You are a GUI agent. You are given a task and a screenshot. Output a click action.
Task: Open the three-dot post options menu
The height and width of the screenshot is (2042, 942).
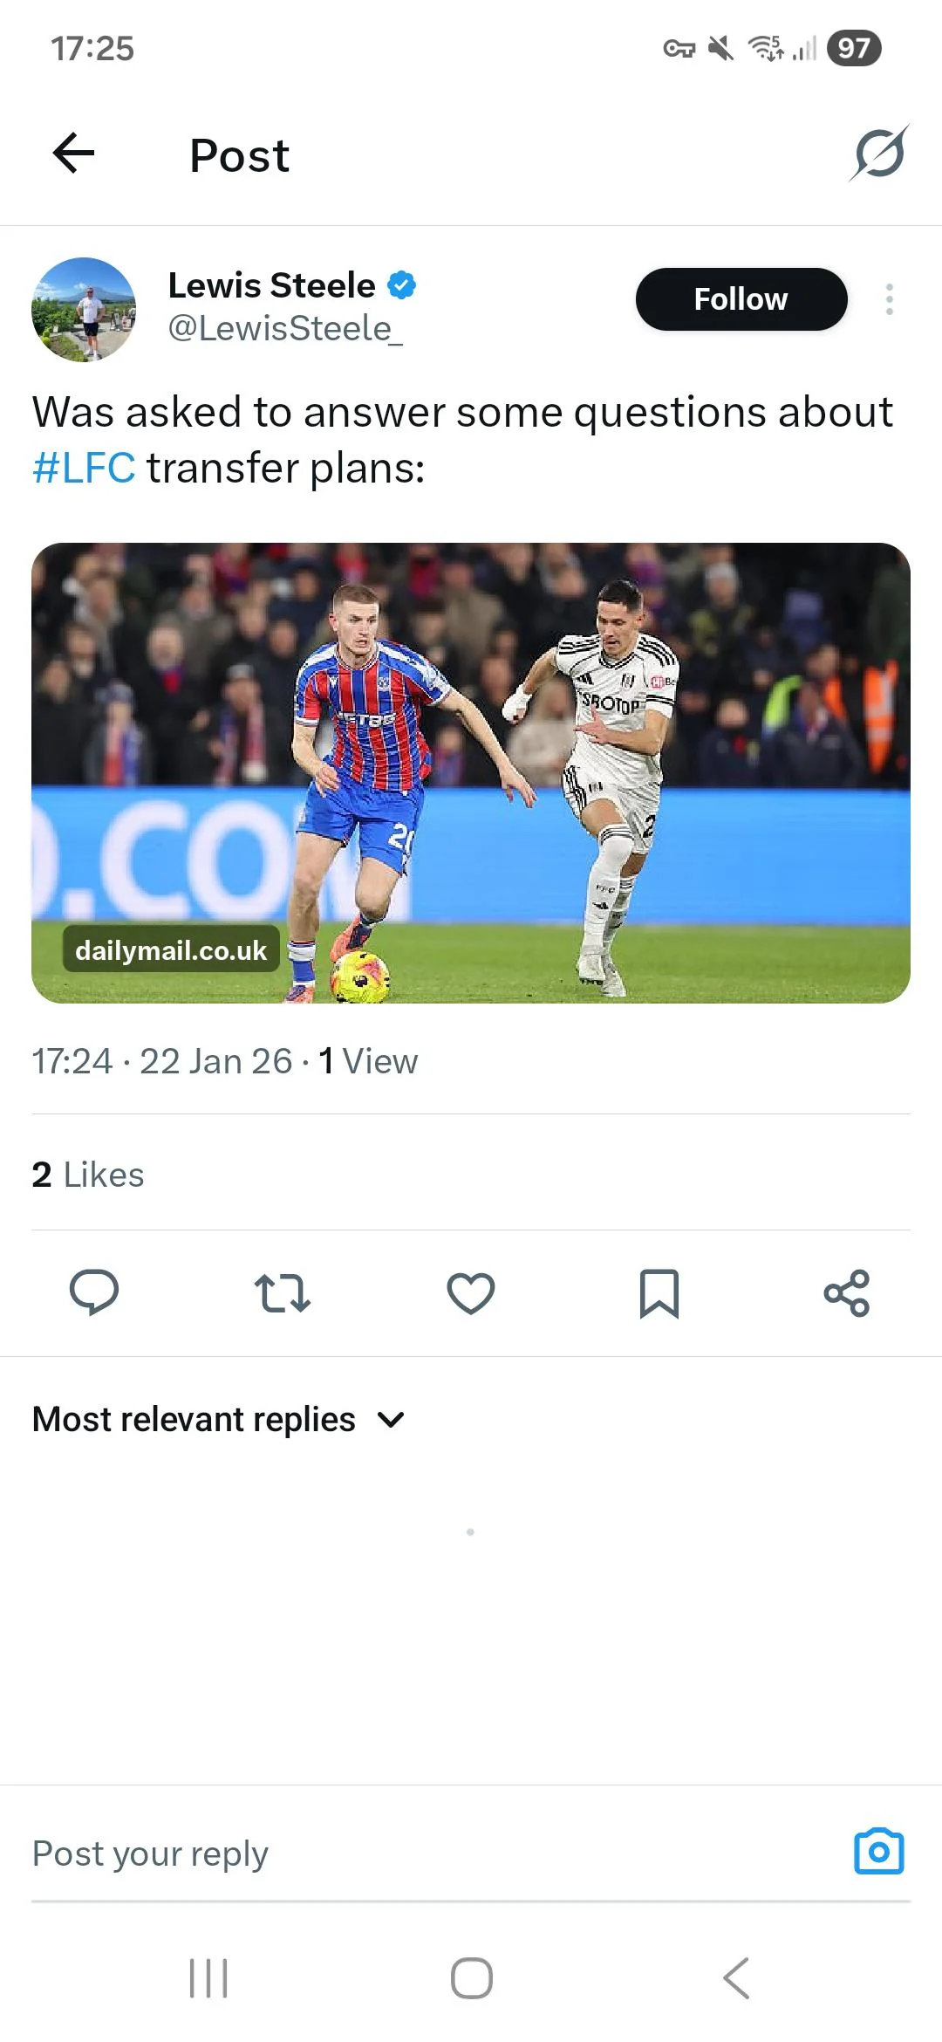(889, 299)
